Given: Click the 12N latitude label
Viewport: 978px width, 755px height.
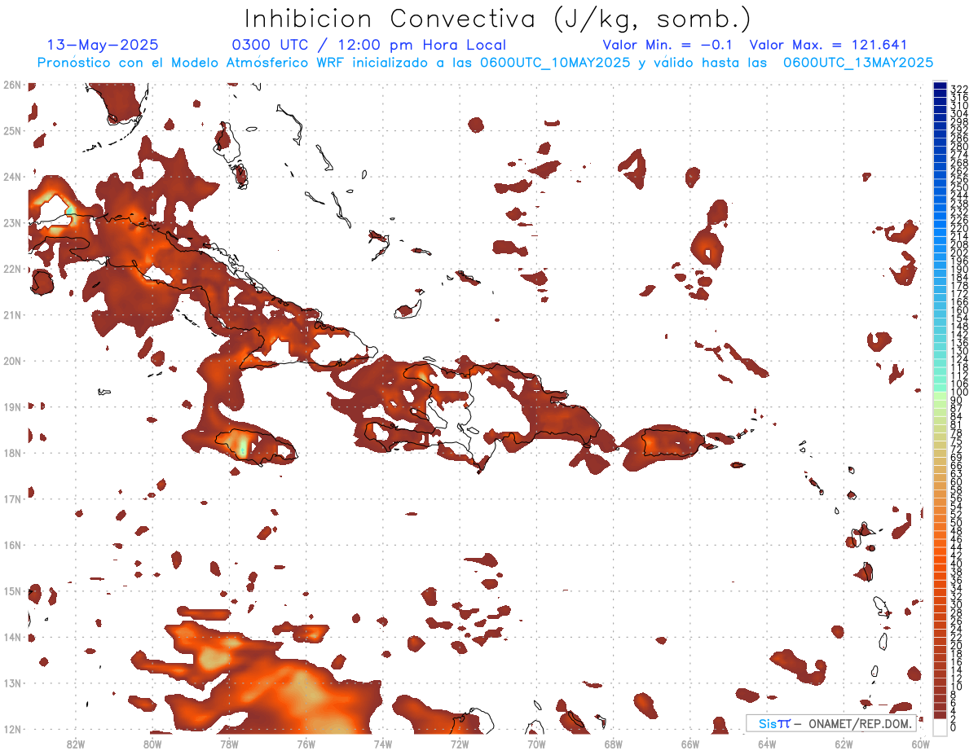Looking at the screenshot, I should pyautogui.click(x=11, y=729).
